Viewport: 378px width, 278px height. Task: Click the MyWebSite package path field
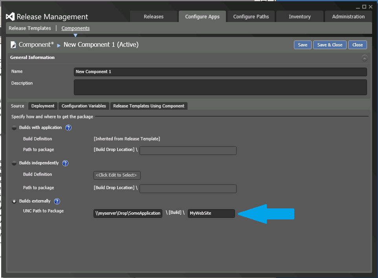pyautogui.click(x=211, y=214)
